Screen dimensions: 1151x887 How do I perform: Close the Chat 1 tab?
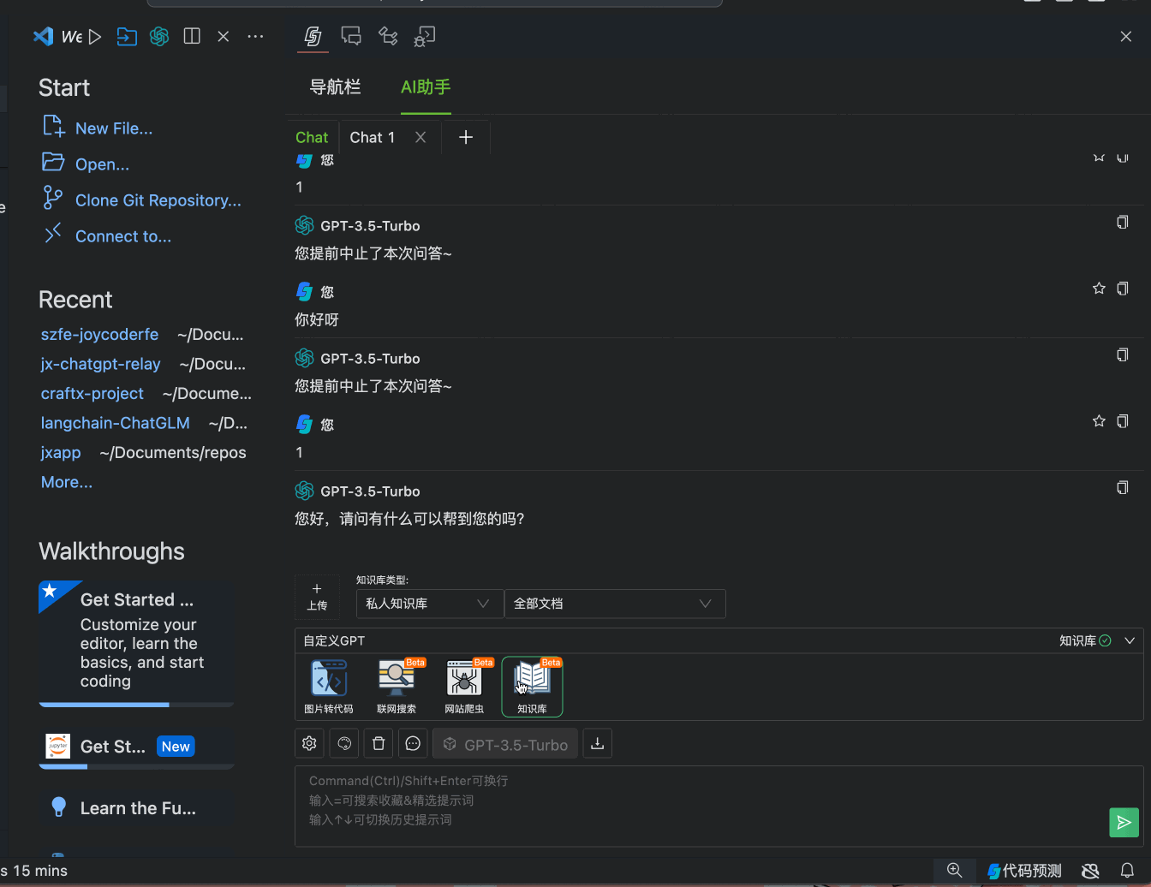click(420, 137)
